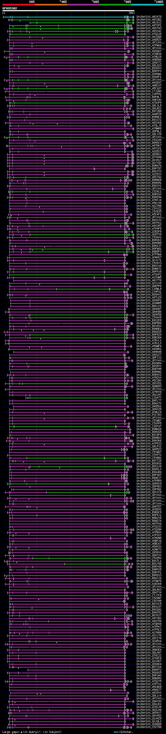Open hit UniRef100_A8J9J2

tap(149, 22)
